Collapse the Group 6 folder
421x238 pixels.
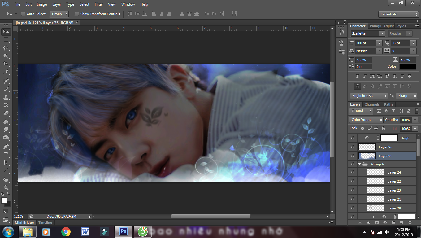[x=360, y=164]
